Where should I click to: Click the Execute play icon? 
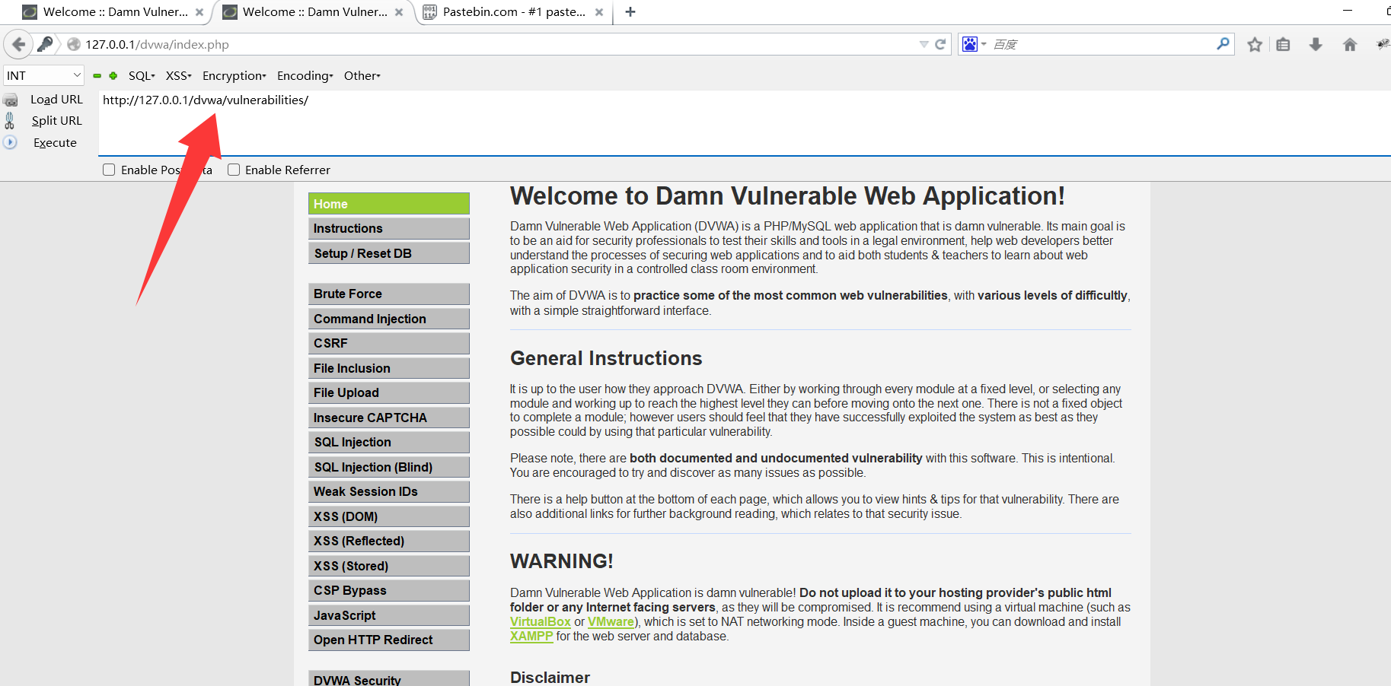click(10, 142)
